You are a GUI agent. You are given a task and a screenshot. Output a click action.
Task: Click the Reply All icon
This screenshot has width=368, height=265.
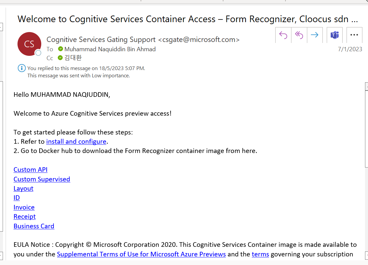point(299,35)
